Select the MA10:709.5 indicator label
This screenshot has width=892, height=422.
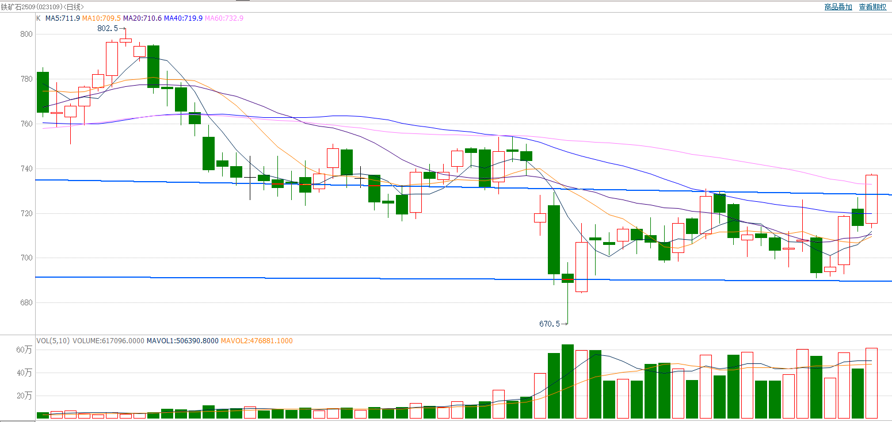tap(101, 18)
